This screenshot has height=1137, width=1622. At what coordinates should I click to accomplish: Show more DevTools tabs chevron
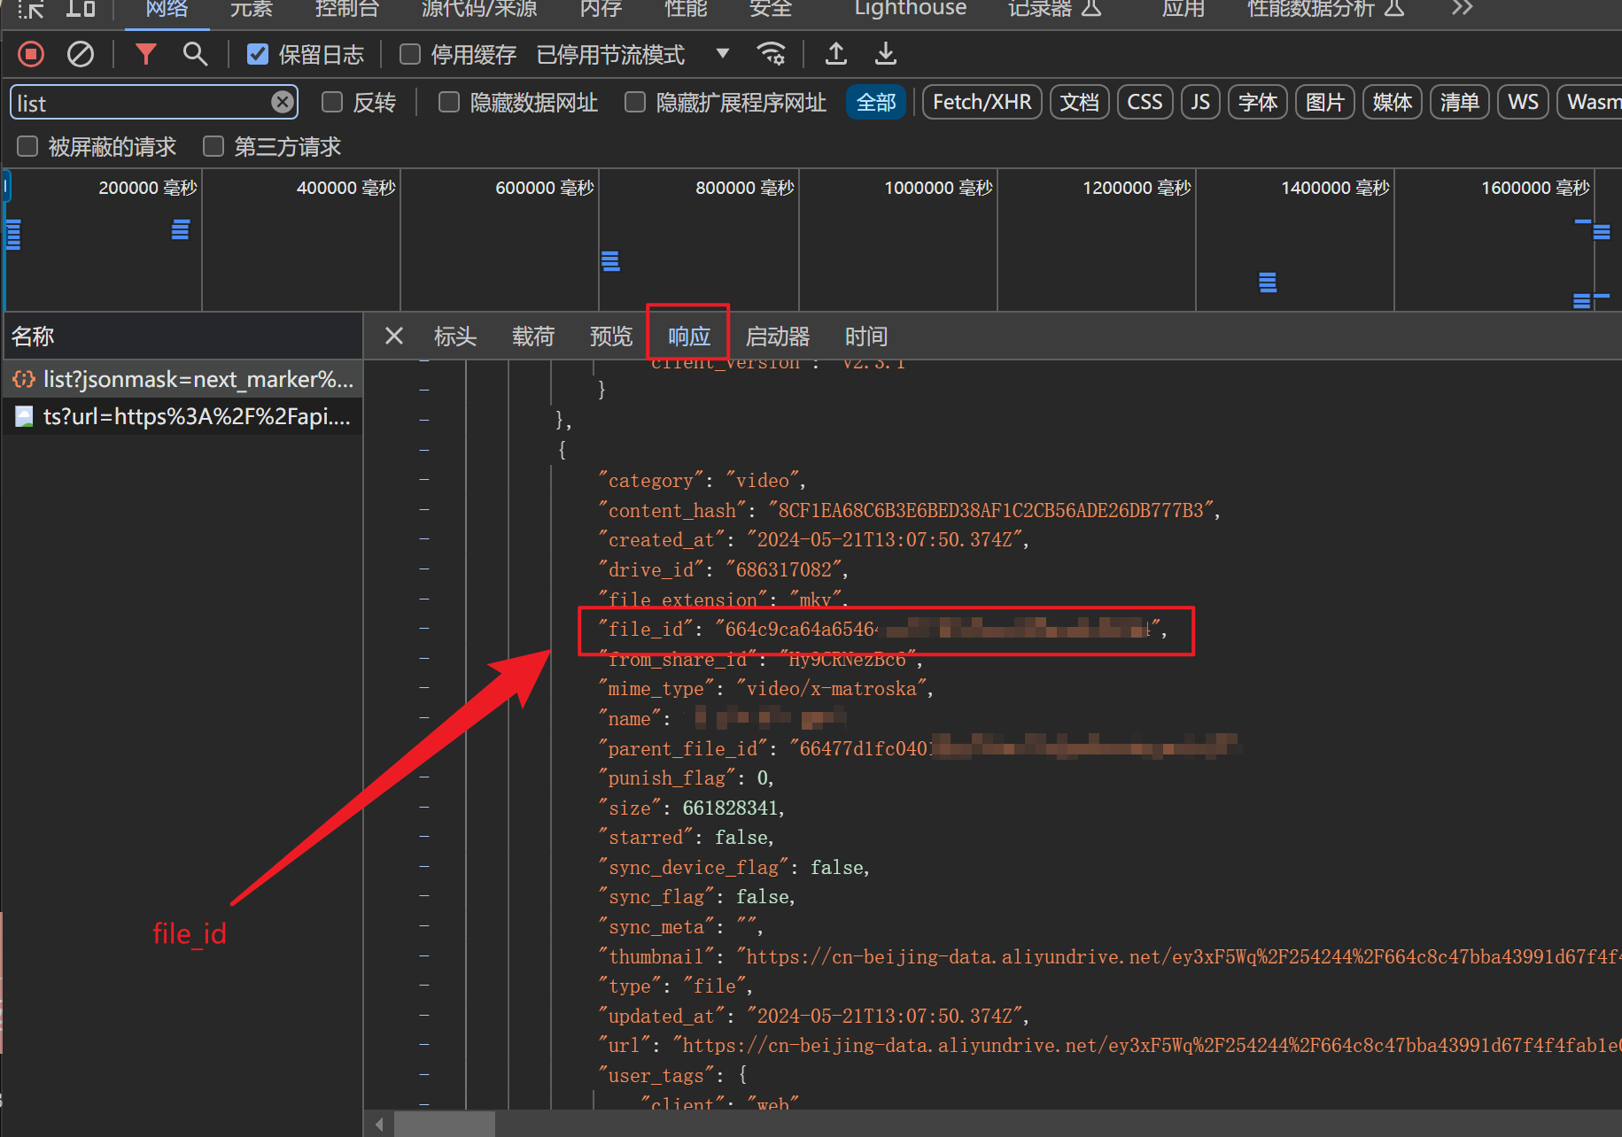click(1463, 9)
